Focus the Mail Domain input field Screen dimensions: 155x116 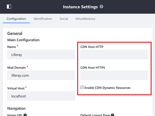point(41,75)
